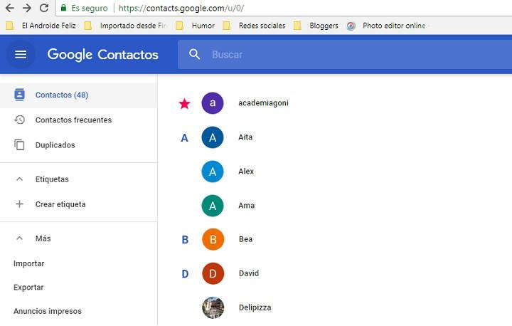Click the Contactos frecuentes history icon
Screen dimensions: 512x326
coord(20,120)
